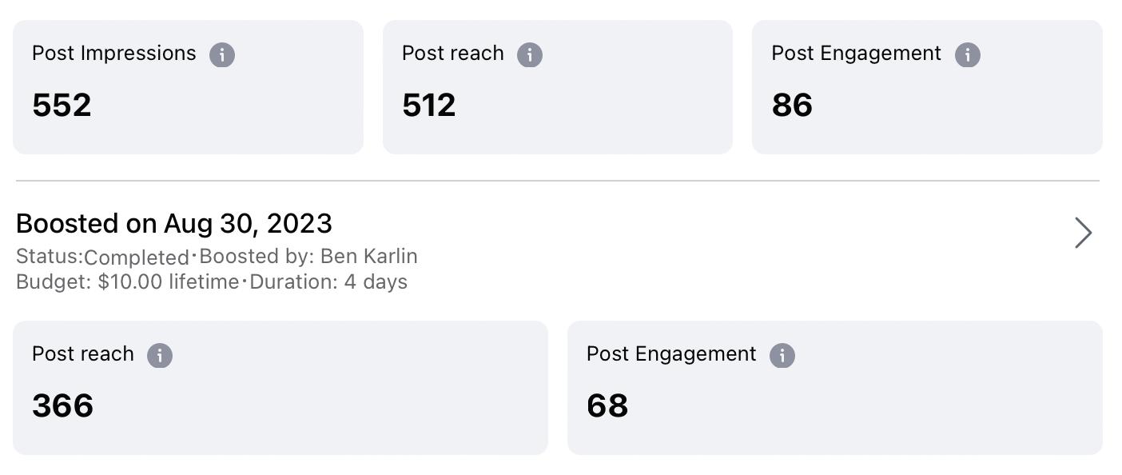Click the boosted section "Post Engagement" label

[671, 354]
